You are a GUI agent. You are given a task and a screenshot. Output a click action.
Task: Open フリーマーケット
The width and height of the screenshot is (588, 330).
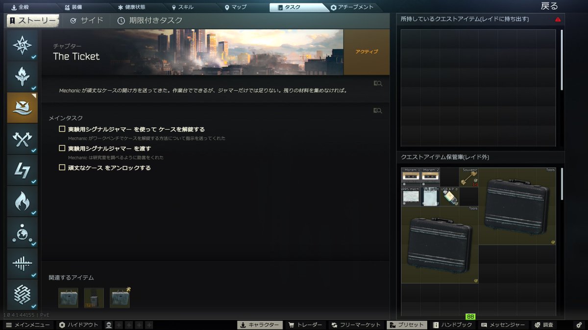click(356, 325)
